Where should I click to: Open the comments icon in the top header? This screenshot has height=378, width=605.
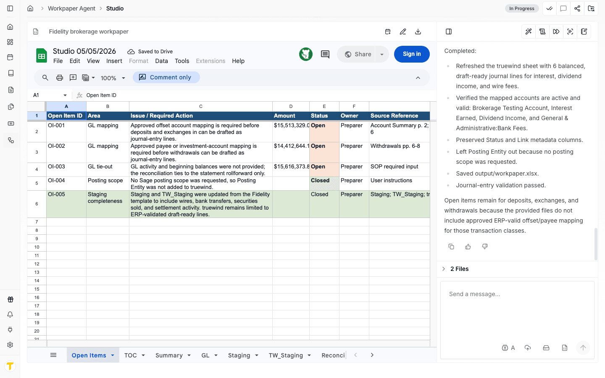pos(563,8)
